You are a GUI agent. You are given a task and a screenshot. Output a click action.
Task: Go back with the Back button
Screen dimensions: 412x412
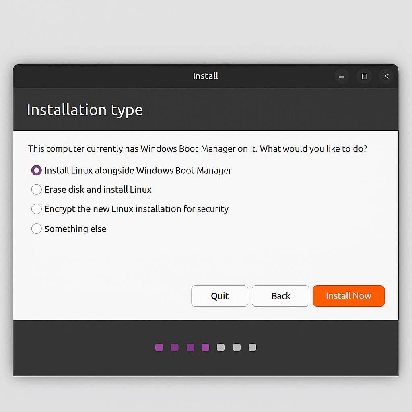click(x=280, y=296)
